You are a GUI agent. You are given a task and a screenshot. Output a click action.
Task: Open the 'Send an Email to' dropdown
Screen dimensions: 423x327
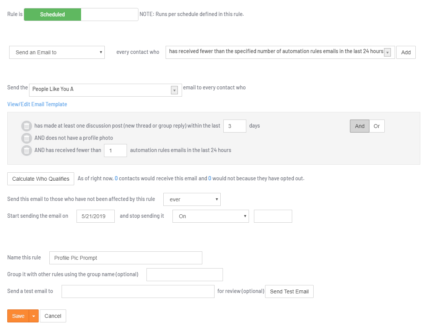[x=57, y=52]
